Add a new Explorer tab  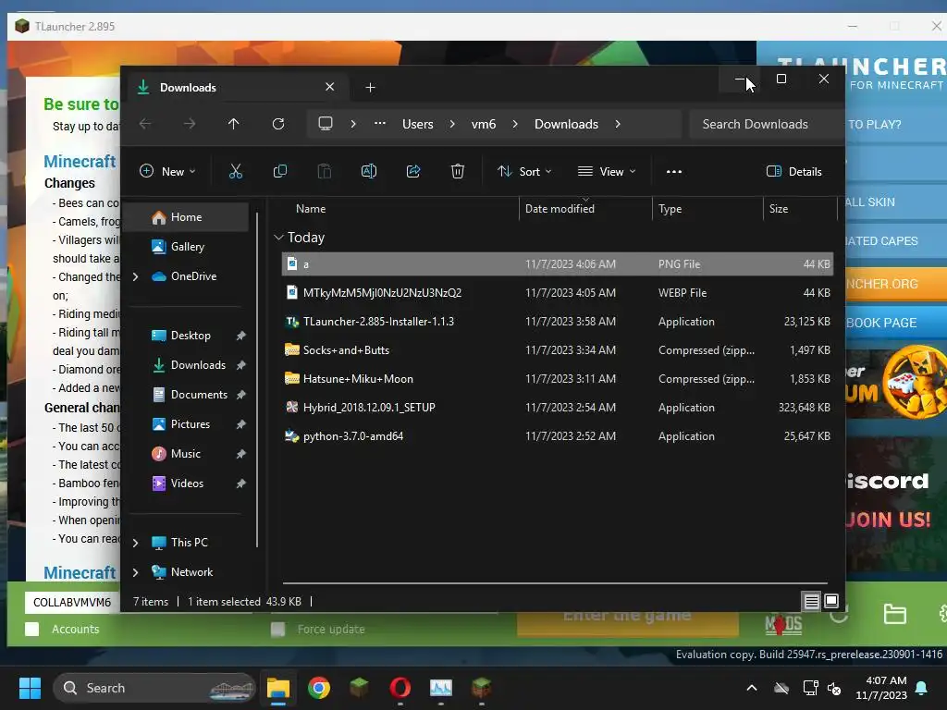coord(370,88)
